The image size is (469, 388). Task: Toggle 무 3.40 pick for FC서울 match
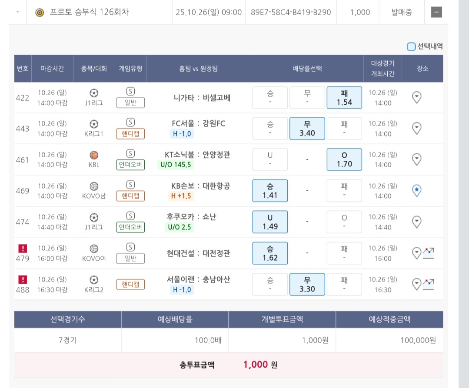pyautogui.click(x=307, y=128)
